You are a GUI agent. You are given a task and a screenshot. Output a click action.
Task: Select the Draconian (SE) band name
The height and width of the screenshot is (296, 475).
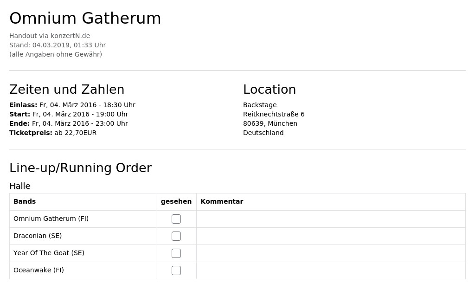pos(38,236)
